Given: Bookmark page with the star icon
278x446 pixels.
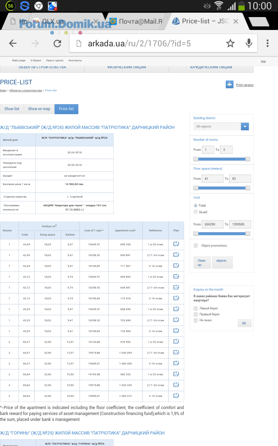Looking at the screenshot, I should [230, 43].
